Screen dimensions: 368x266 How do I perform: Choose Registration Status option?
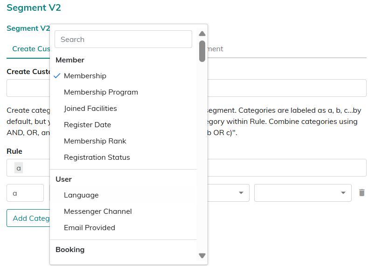click(x=97, y=157)
